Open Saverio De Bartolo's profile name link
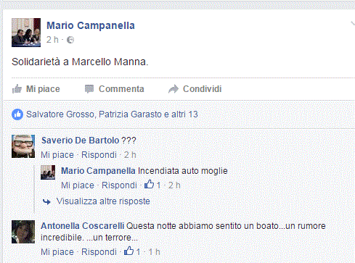 tap(81, 141)
